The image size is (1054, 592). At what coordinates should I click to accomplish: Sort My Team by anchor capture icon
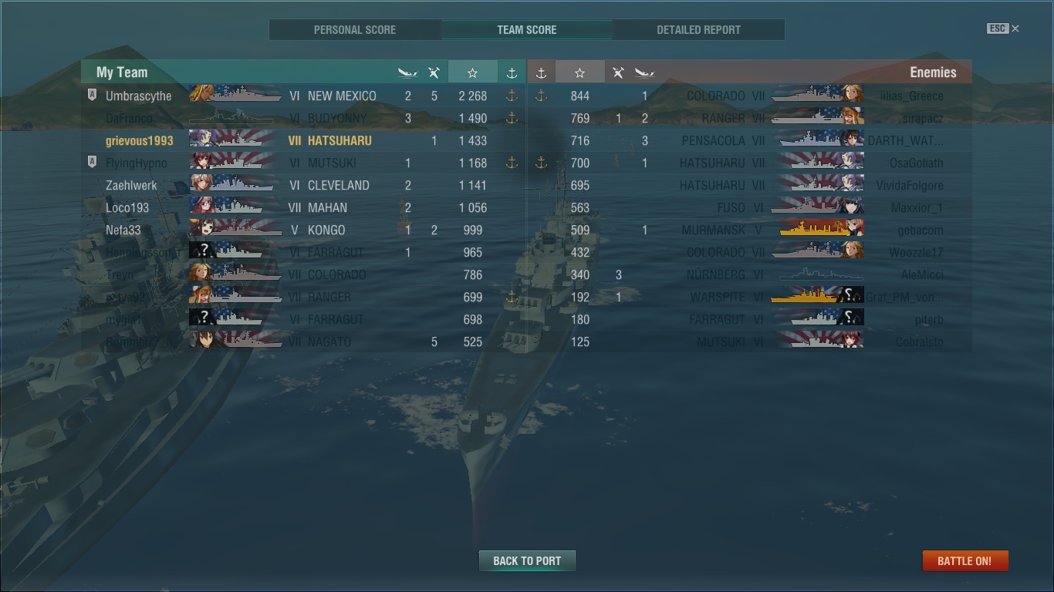512,72
